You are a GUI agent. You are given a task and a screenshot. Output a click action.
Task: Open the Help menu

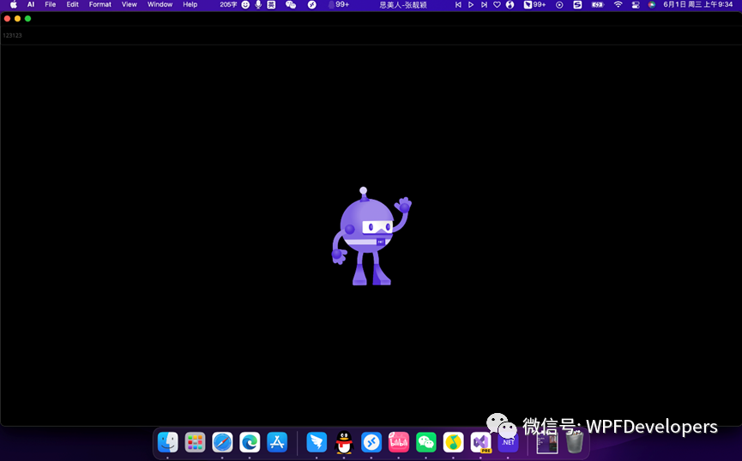190,5
